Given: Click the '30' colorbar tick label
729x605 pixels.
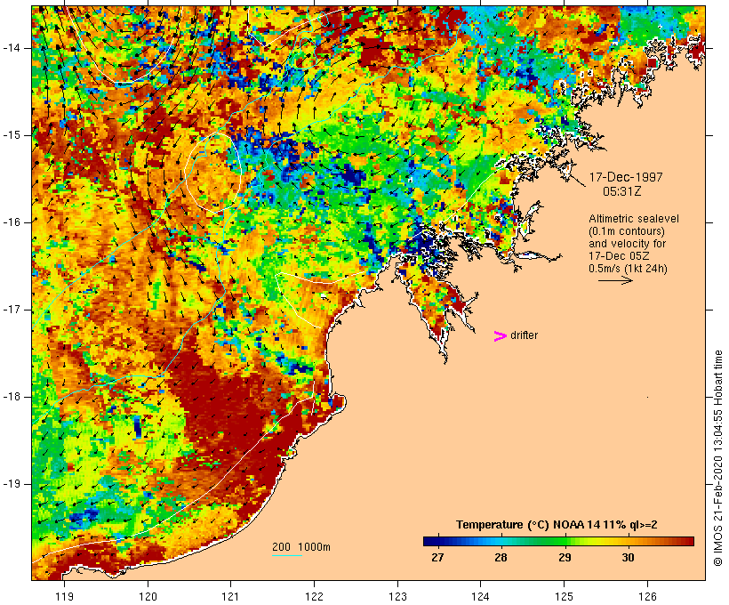Looking at the screenshot, I should tap(629, 558).
